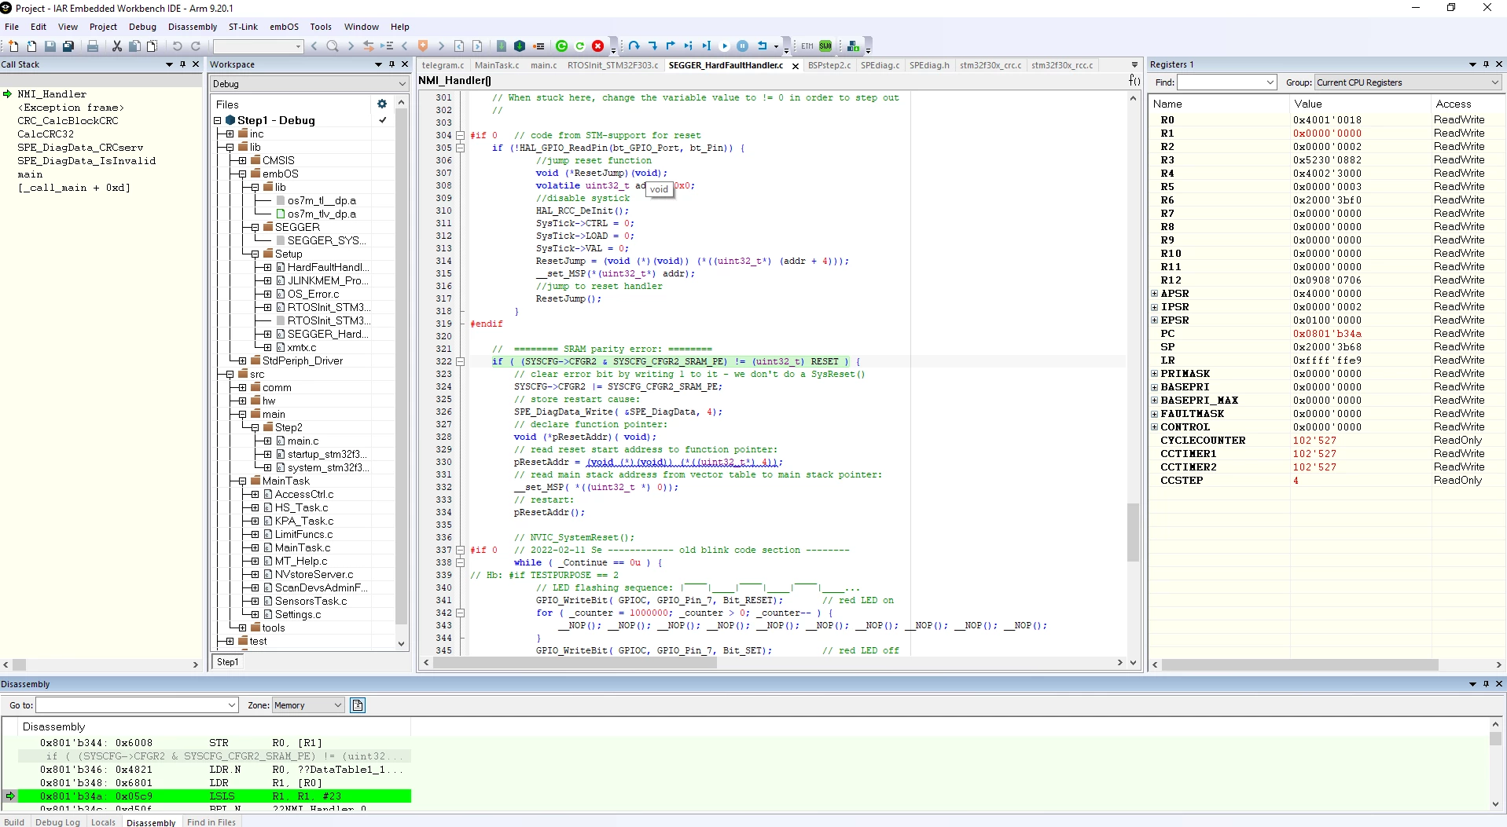Collapse the MainTask folder in tree
This screenshot has height=827, width=1507.
click(x=243, y=481)
